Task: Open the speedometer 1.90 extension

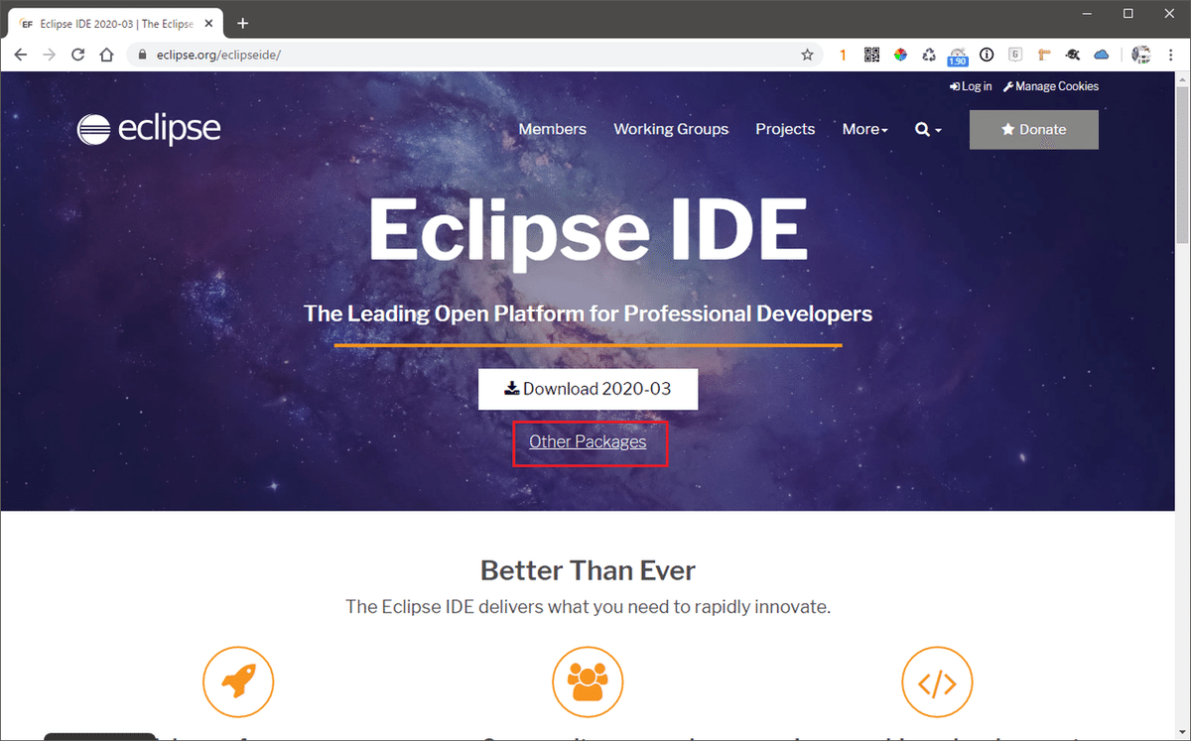Action: pos(958,56)
